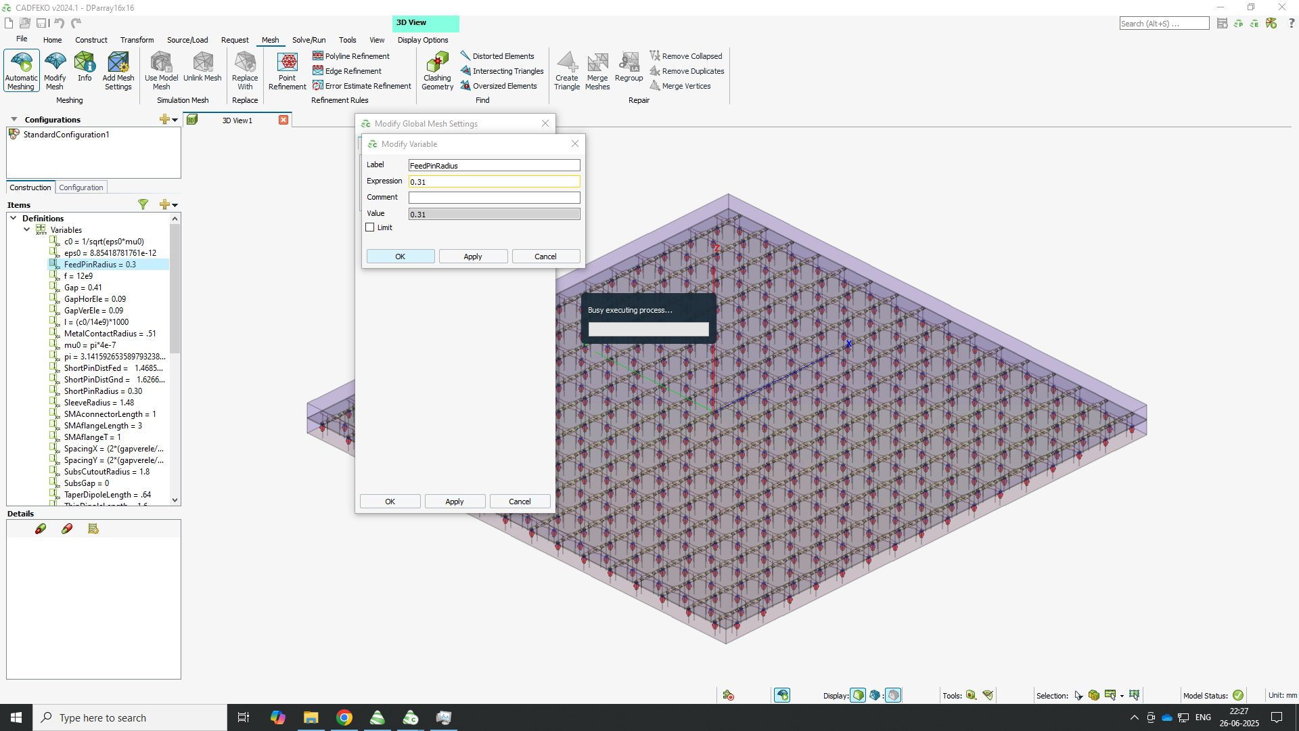Click Remove Duplicates repair tool
1299x731 pixels.
coord(687,71)
